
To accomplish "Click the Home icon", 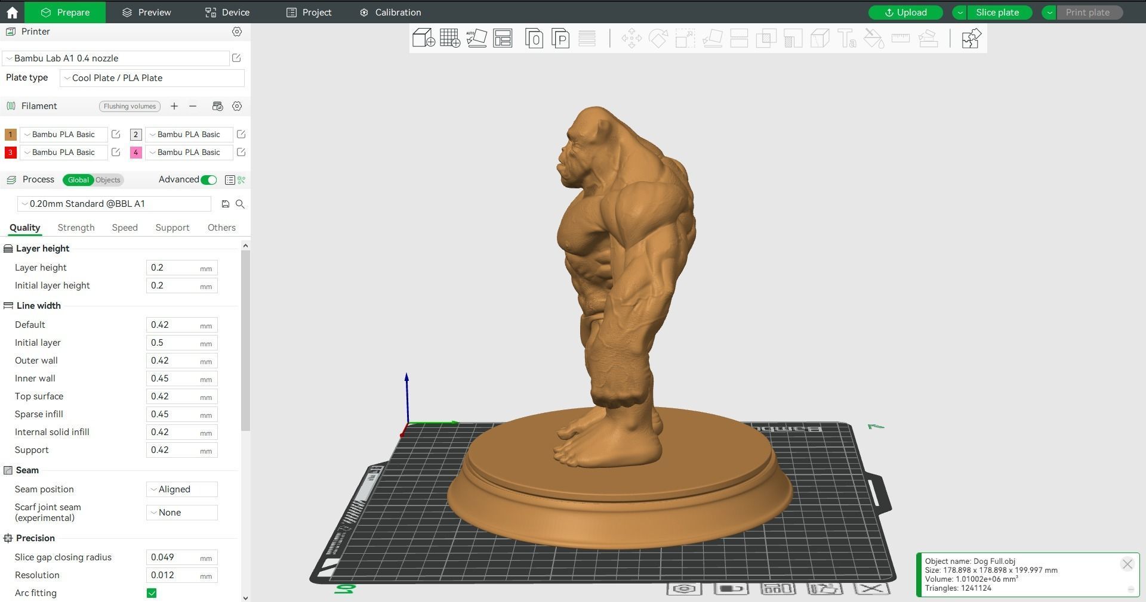I will tap(12, 13).
